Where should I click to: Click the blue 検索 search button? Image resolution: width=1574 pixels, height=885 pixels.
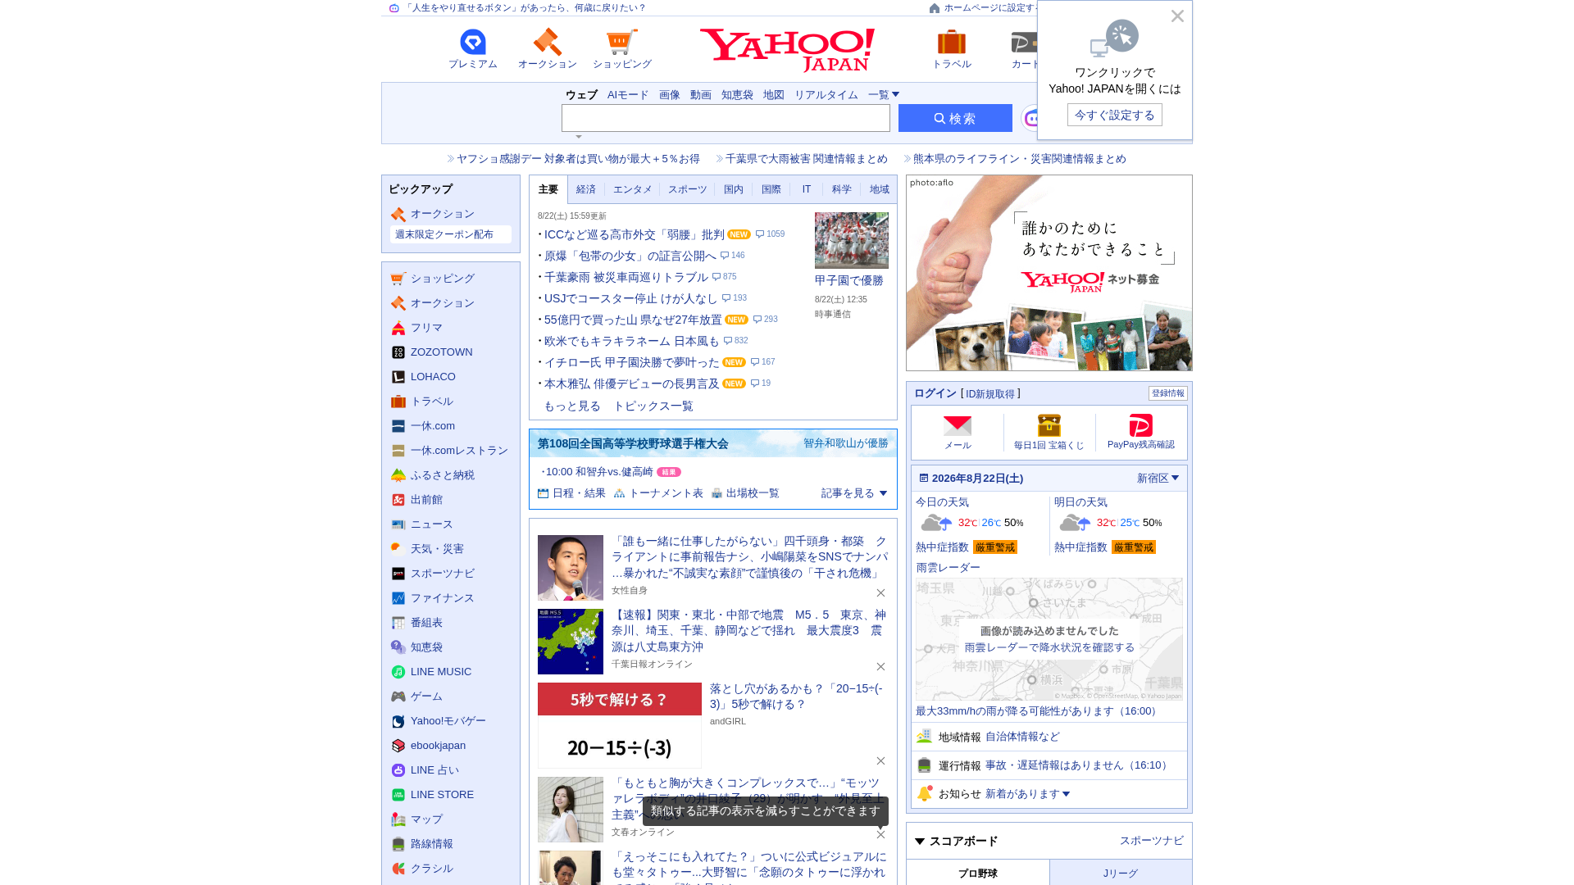coord(955,118)
